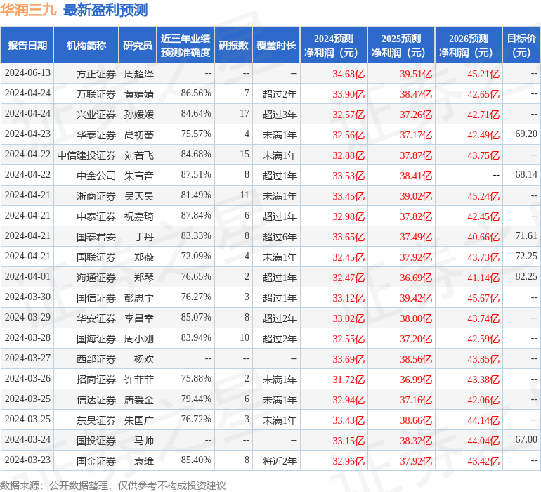Click the 31.72亿 profit forecast
The image size is (541, 492).
[x=348, y=379]
